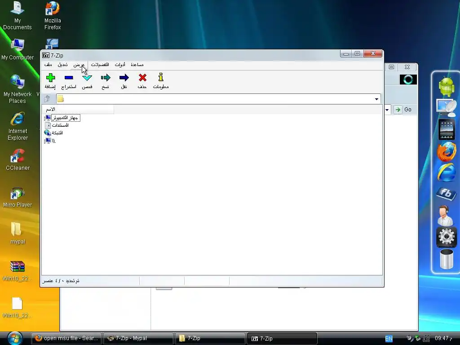Click the mypal folder on desktop

pos(18,234)
